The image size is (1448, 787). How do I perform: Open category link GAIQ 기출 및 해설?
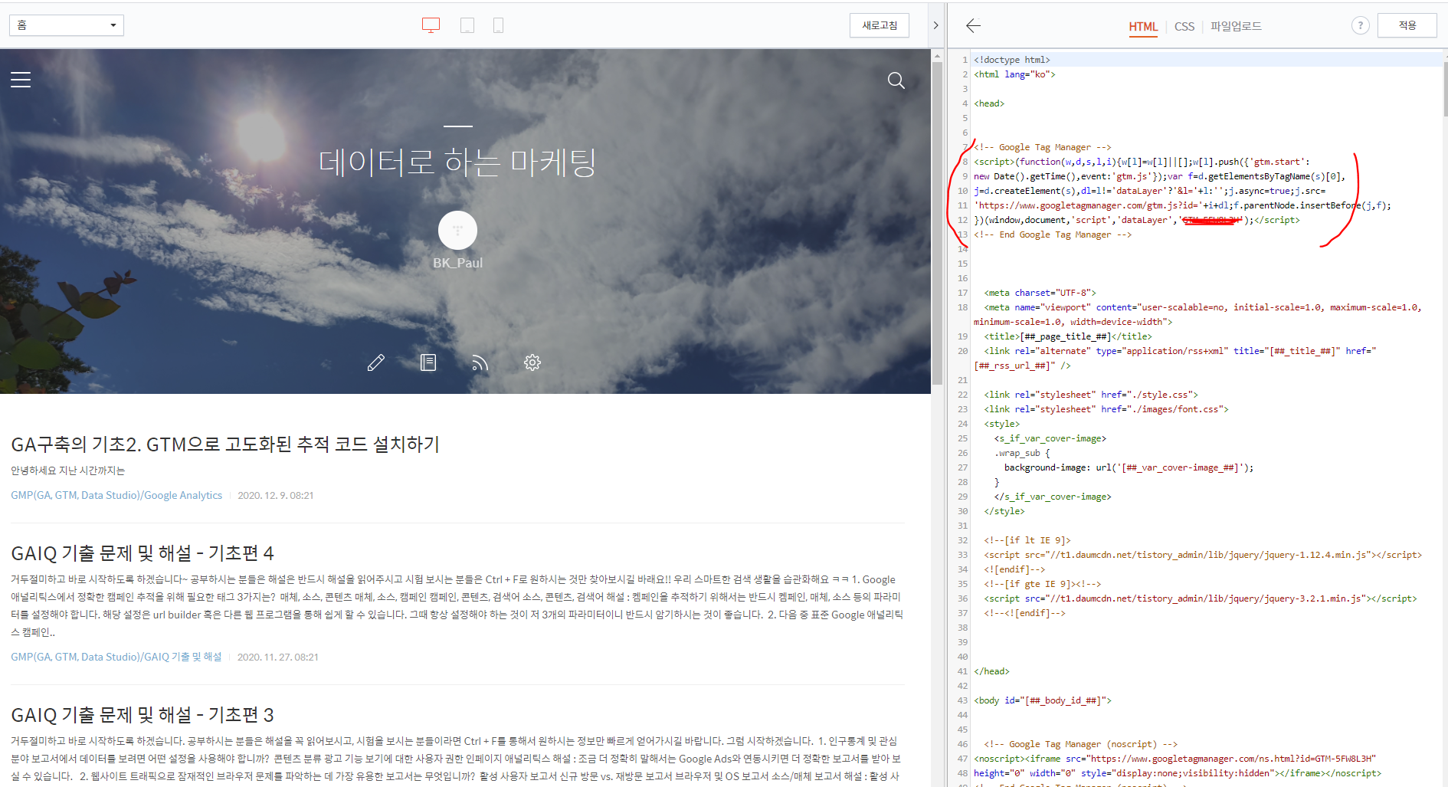pyautogui.click(x=116, y=657)
